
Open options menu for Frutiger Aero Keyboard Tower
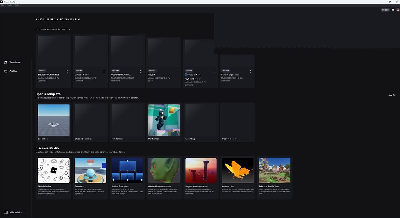(x=214, y=71)
